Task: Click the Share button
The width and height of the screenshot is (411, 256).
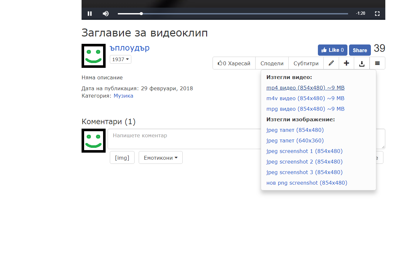Action: click(x=360, y=50)
